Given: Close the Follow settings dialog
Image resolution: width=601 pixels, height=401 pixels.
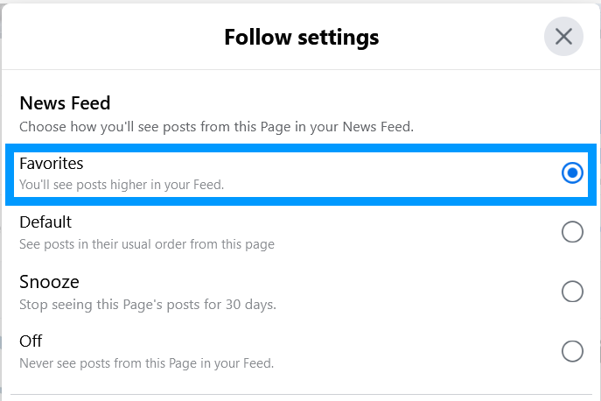Looking at the screenshot, I should click(x=563, y=37).
